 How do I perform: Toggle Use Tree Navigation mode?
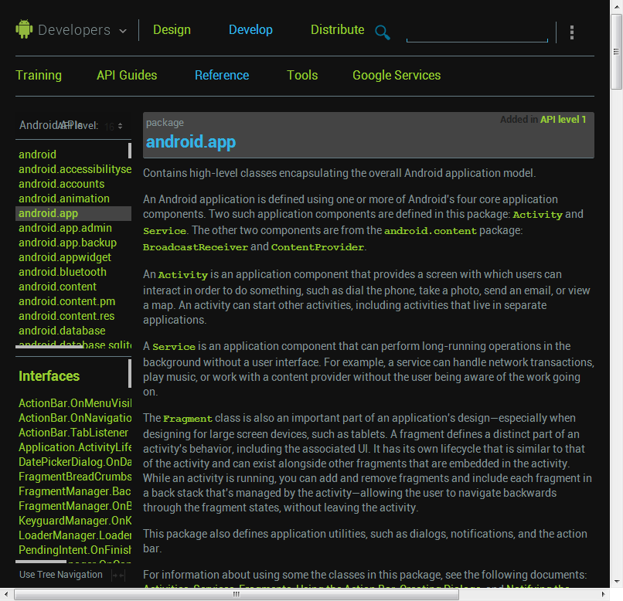(60, 575)
